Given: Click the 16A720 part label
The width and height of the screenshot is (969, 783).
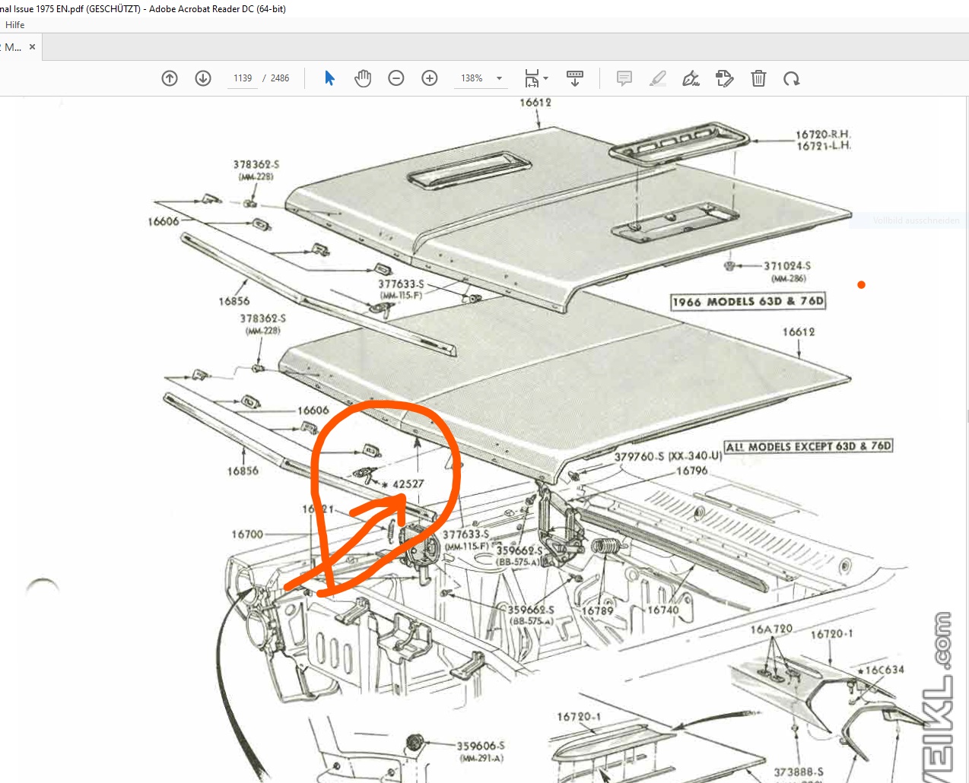Looking at the screenshot, I should [771, 629].
